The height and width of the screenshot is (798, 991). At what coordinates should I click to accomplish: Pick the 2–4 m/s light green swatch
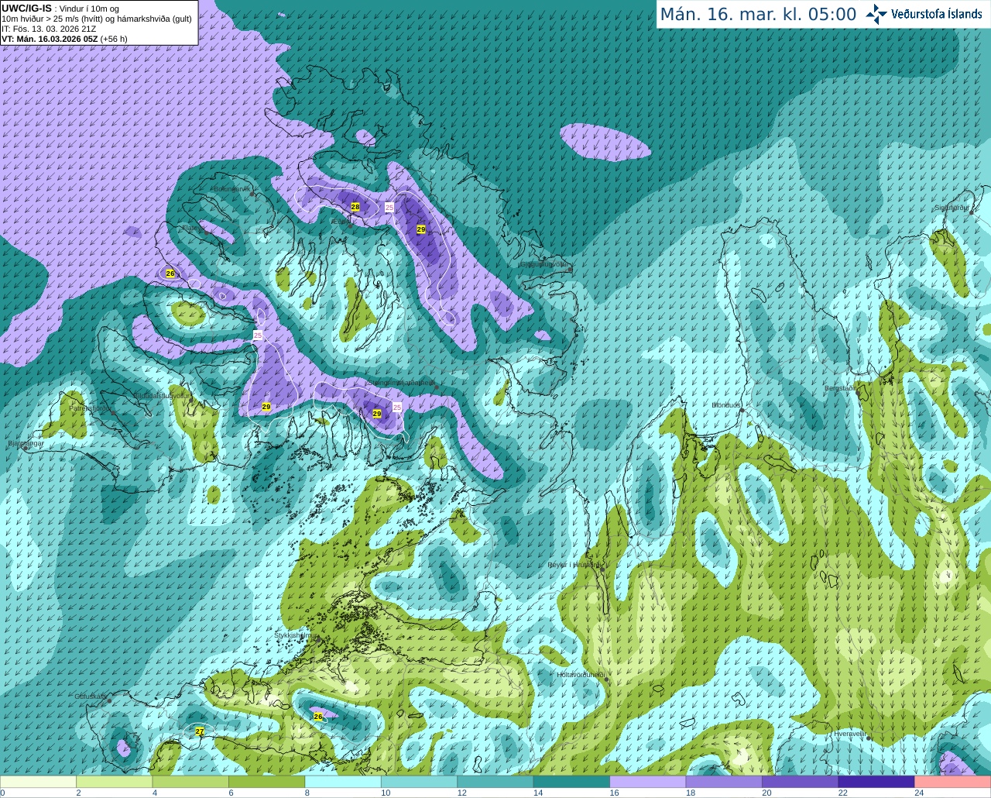click(114, 782)
